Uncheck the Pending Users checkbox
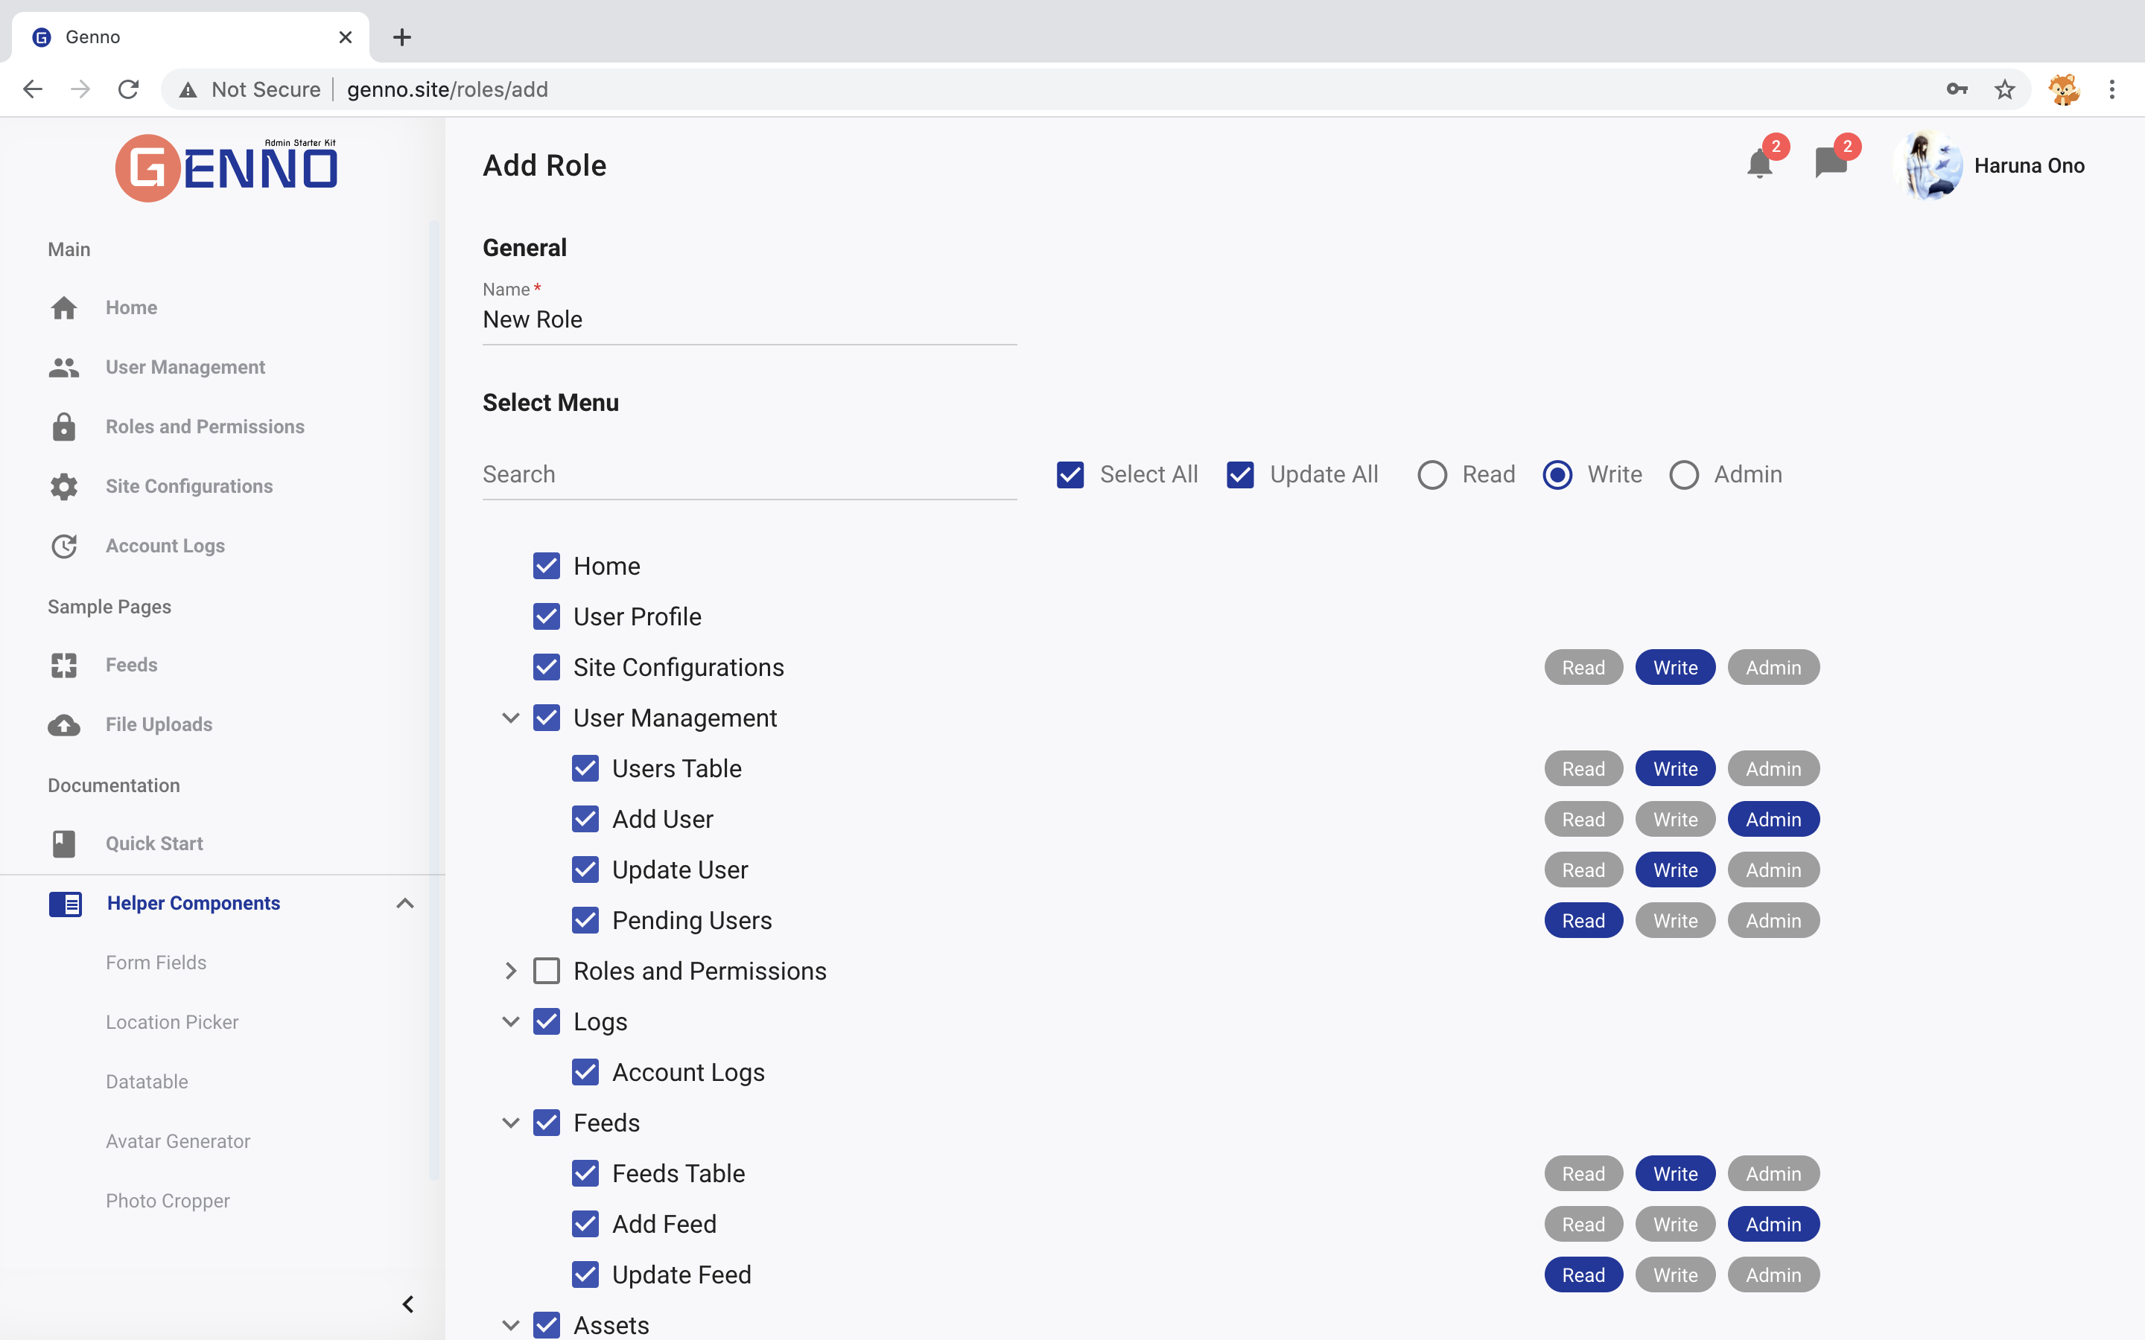 [x=586, y=921]
